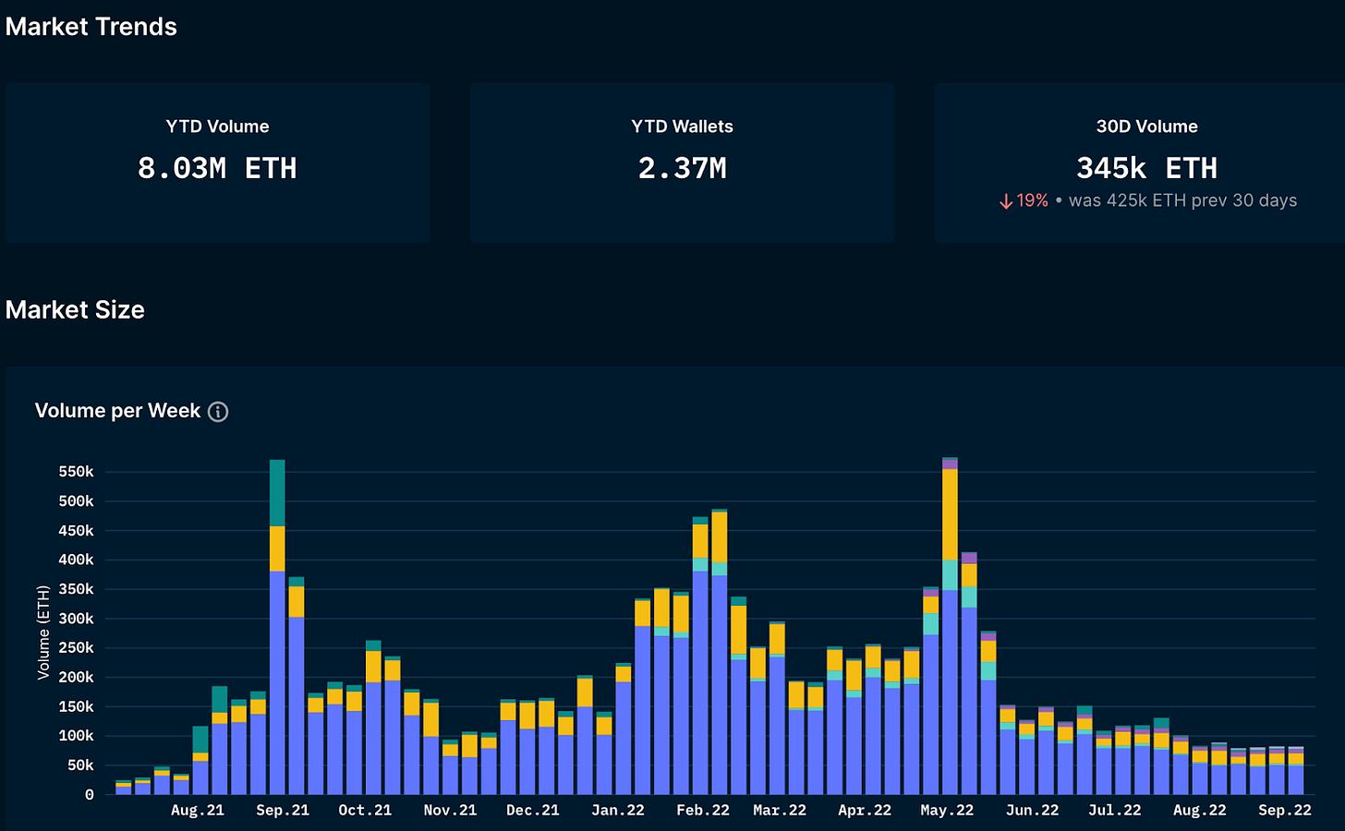
Task: Click the Market Trends heading
Action: (x=91, y=27)
